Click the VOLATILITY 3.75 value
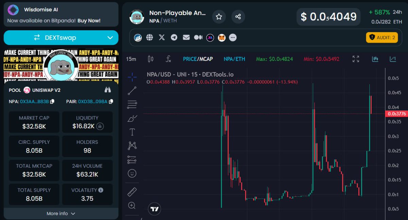408x220 pixels. (87, 199)
